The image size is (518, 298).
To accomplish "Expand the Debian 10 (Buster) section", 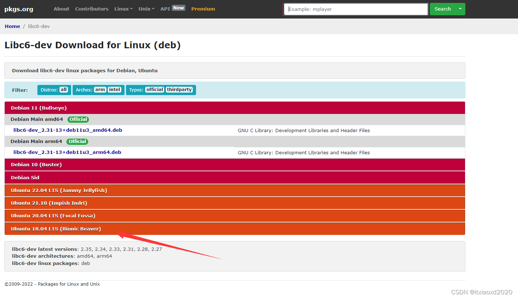I will point(235,164).
